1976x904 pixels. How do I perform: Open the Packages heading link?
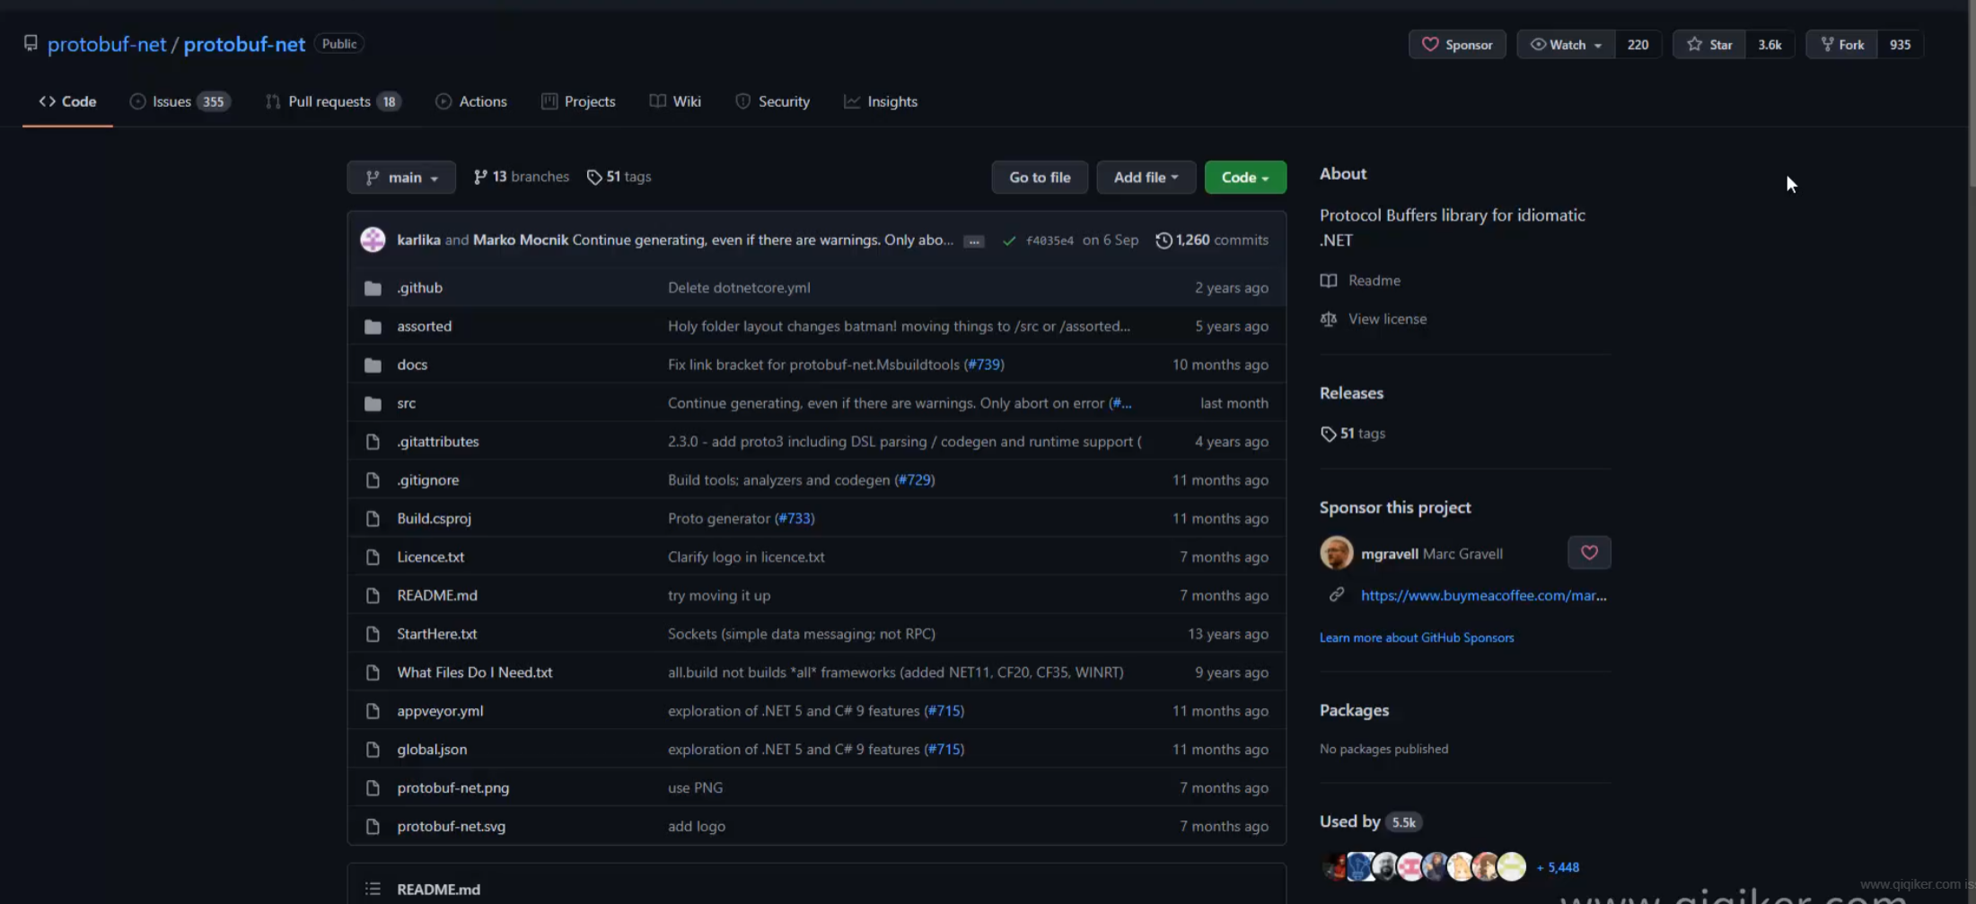click(1354, 710)
